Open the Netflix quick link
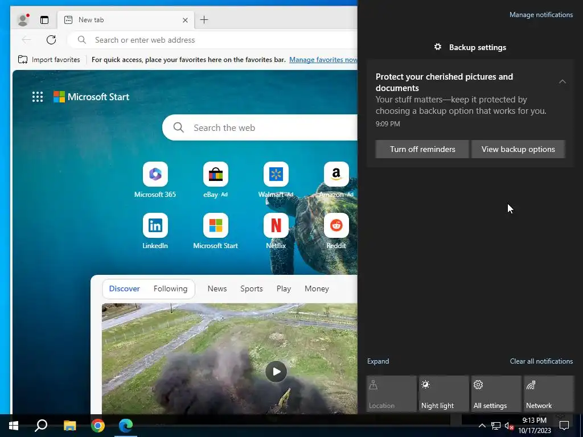The height and width of the screenshot is (437, 583). click(x=276, y=231)
